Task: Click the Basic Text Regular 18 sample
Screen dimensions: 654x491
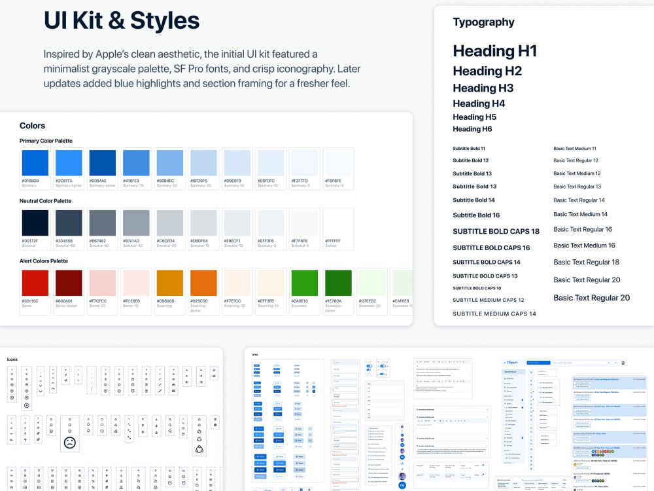Action: [586, 263]
